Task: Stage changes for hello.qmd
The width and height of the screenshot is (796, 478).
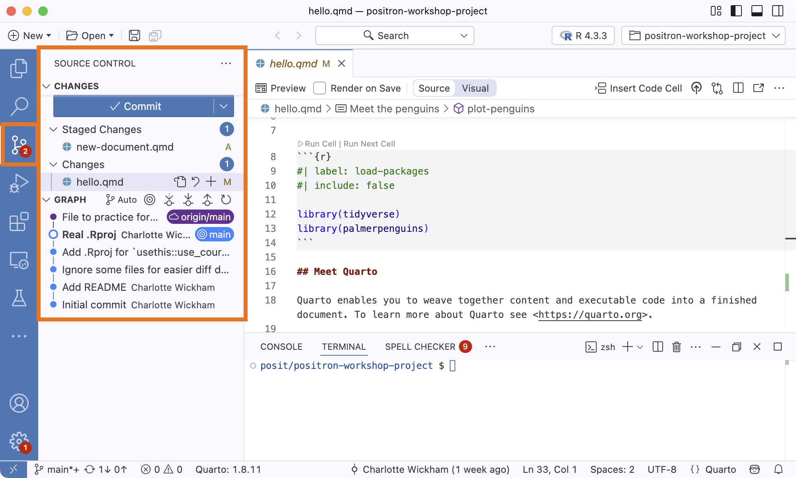Action: (x=211, y=182)
